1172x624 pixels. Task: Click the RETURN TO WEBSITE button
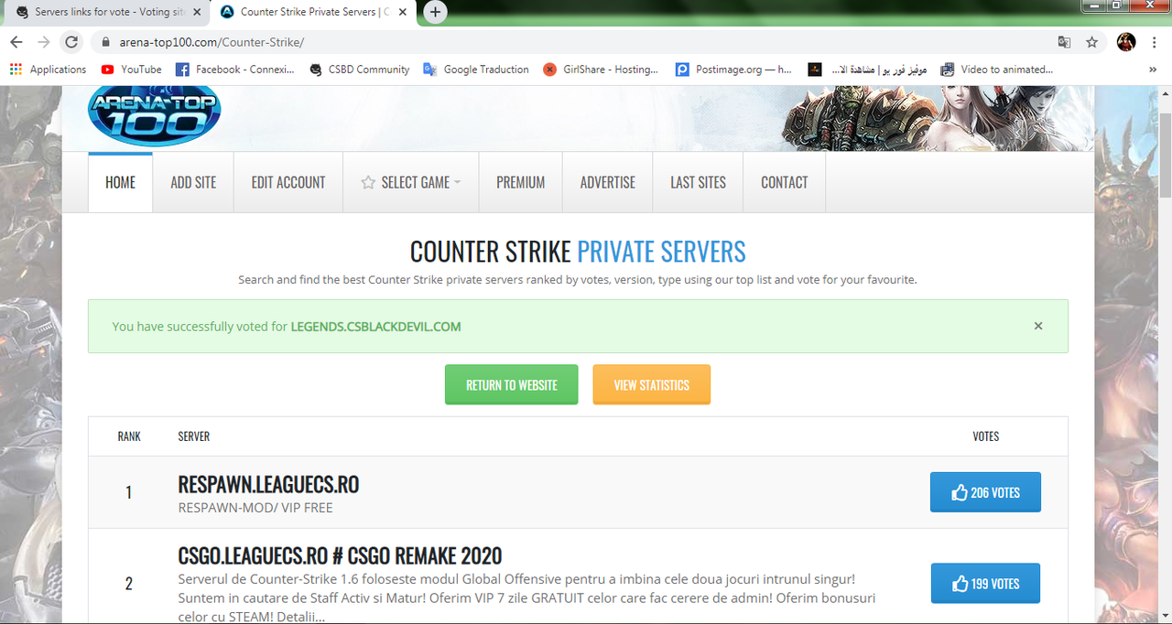pyautogui.click(x=511, y=384)
